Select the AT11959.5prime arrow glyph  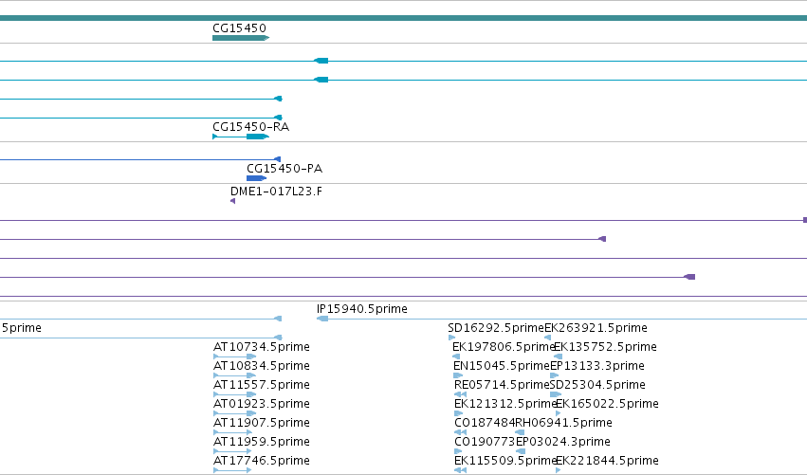click(x=232, y=451)
